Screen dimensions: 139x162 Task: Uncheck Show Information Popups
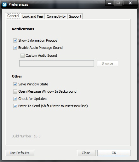[x=15, y=40]
